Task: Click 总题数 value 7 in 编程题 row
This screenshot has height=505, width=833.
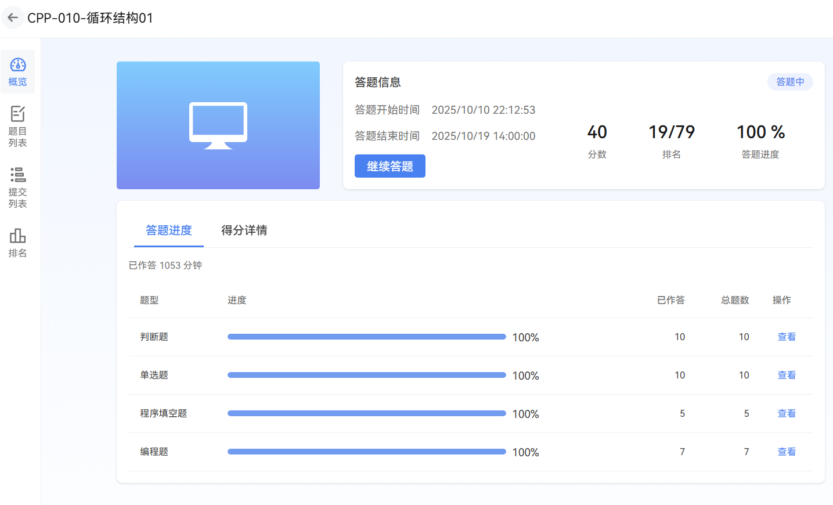Action: [747, 452]
